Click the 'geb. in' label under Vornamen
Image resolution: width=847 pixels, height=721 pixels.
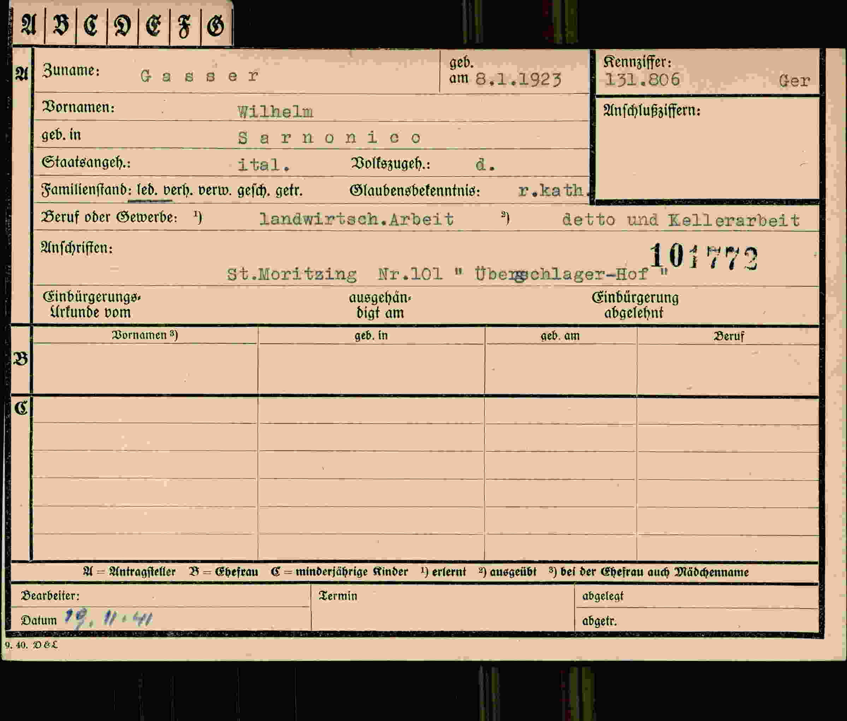[x=61, y=135]
